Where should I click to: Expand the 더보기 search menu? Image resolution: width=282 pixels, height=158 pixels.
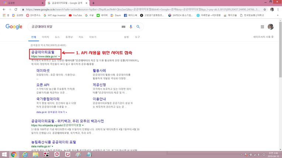point(93,37)
